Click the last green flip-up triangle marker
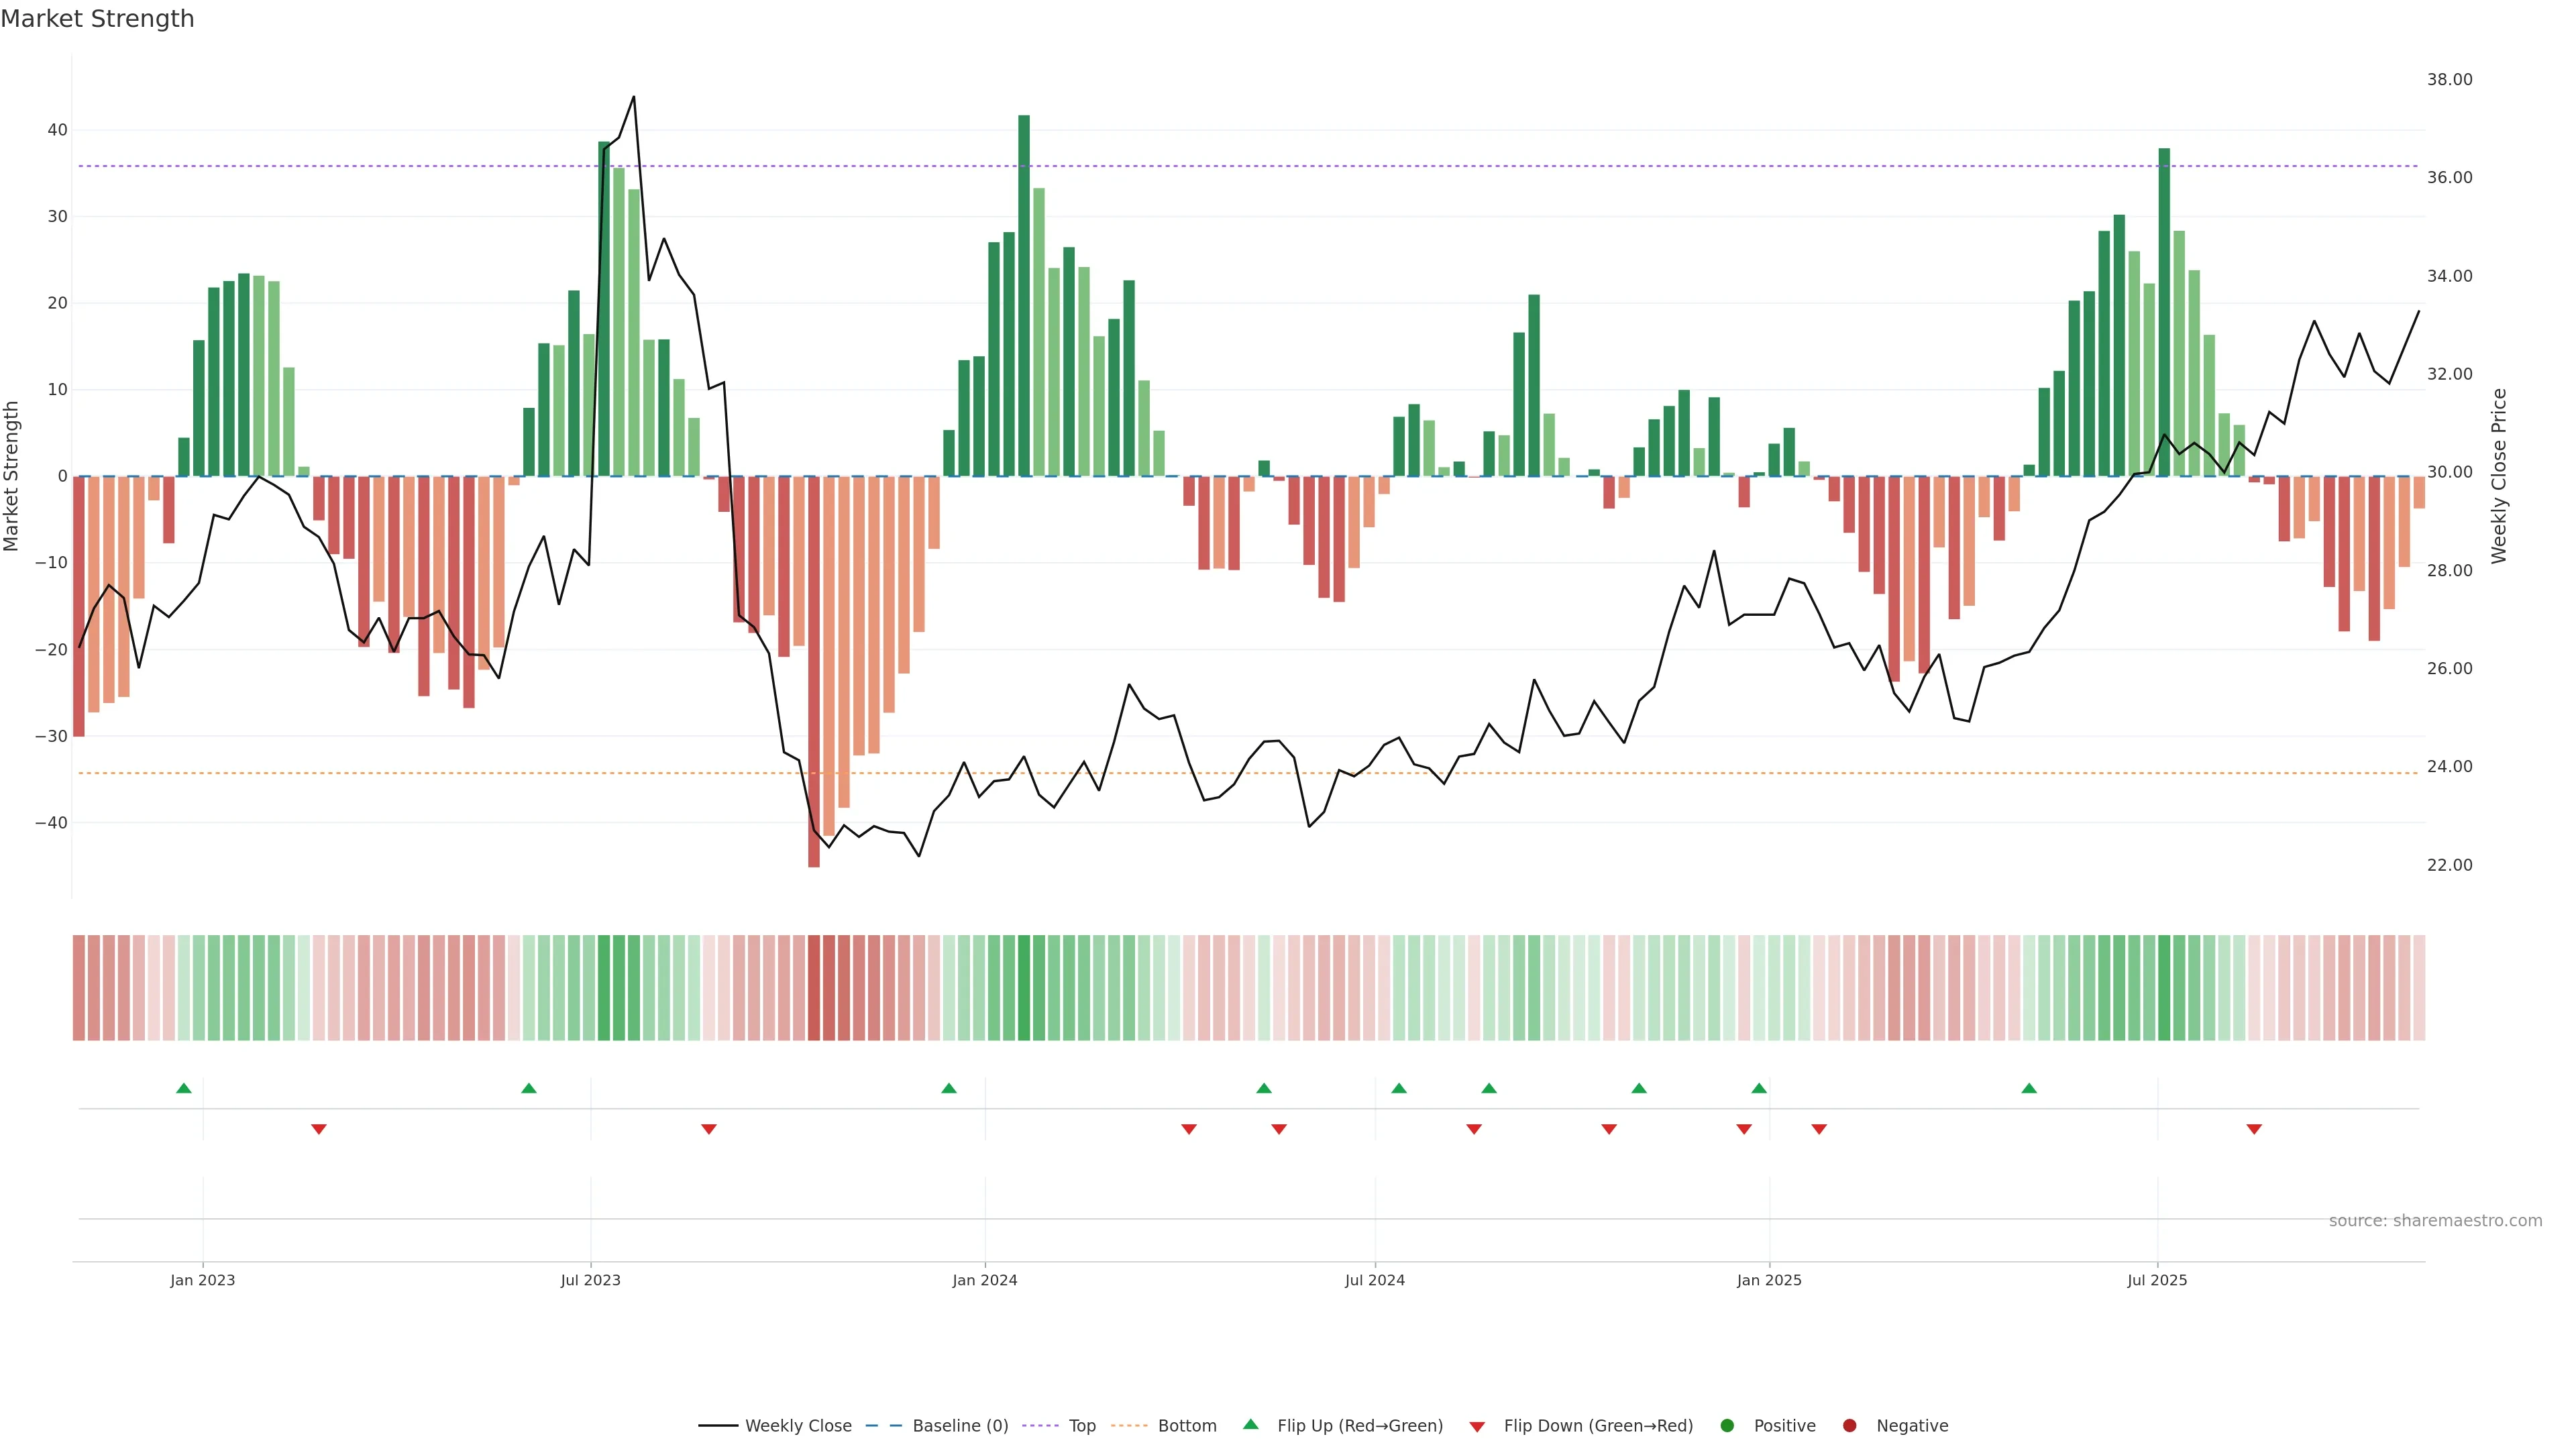The width and height of the screenshot is (2576, 1449). (2029, 1088)
